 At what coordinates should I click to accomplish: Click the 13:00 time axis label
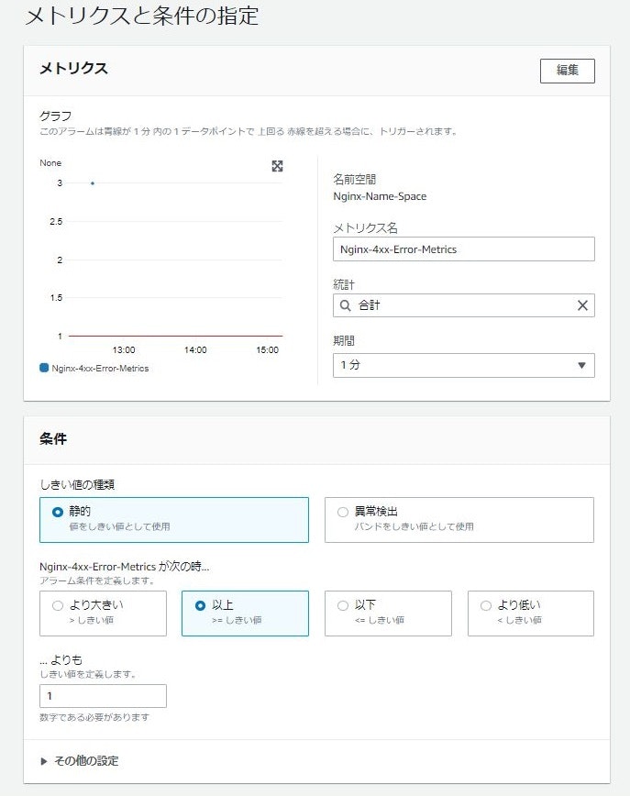124,349
